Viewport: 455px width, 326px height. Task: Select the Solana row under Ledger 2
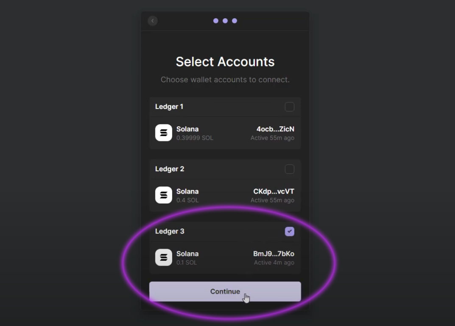[x=225, y=195]
